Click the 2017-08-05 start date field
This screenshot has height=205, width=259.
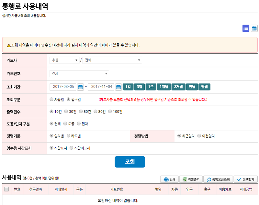[x=63, y=87]
